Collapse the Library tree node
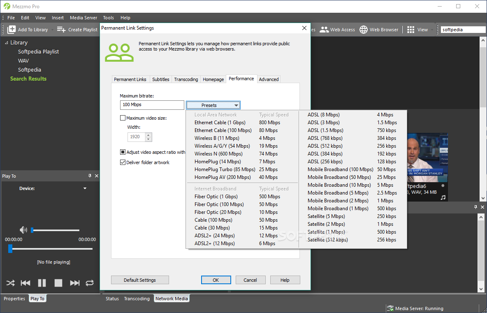This screenshot has height=313, width=487. pyautogui.click(x=6, y=42)
